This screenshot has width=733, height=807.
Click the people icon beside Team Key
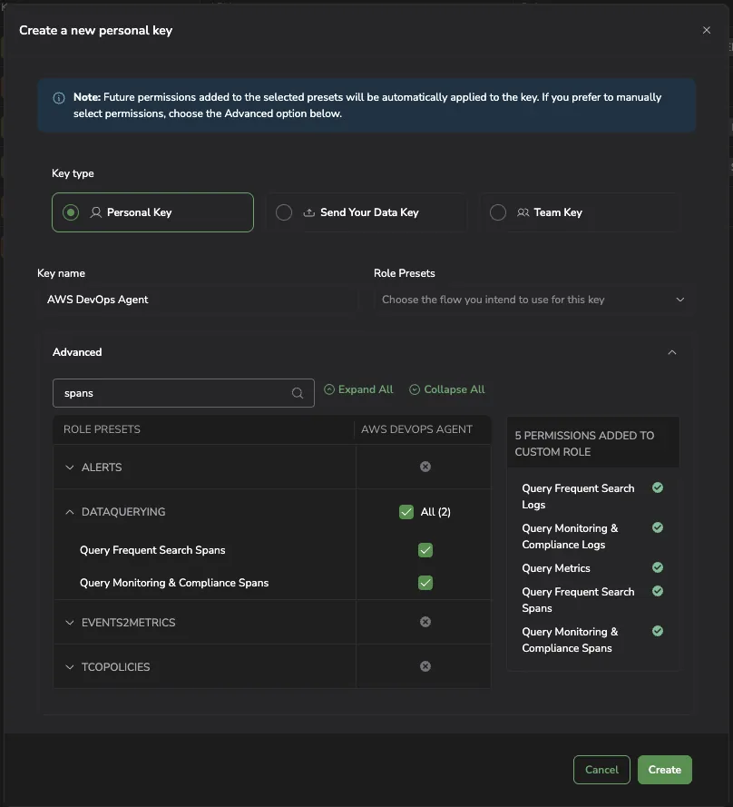[x=523, y=212]
